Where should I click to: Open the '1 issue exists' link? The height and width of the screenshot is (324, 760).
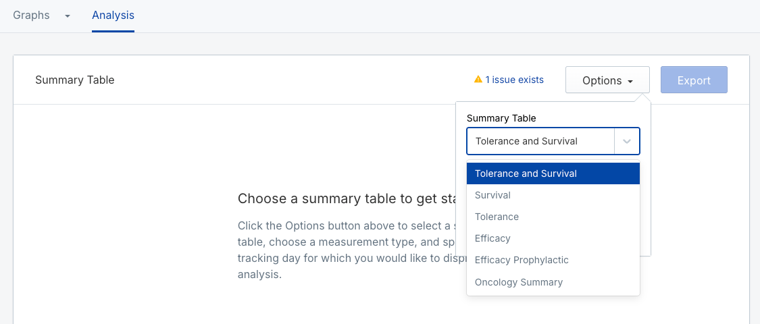click(x=514, y=80)
